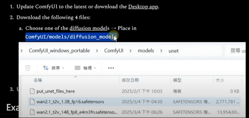Click the 2025/3/4 下午 06:26 date cell
This screenshot has width=249, height=118.
[142, 112]
